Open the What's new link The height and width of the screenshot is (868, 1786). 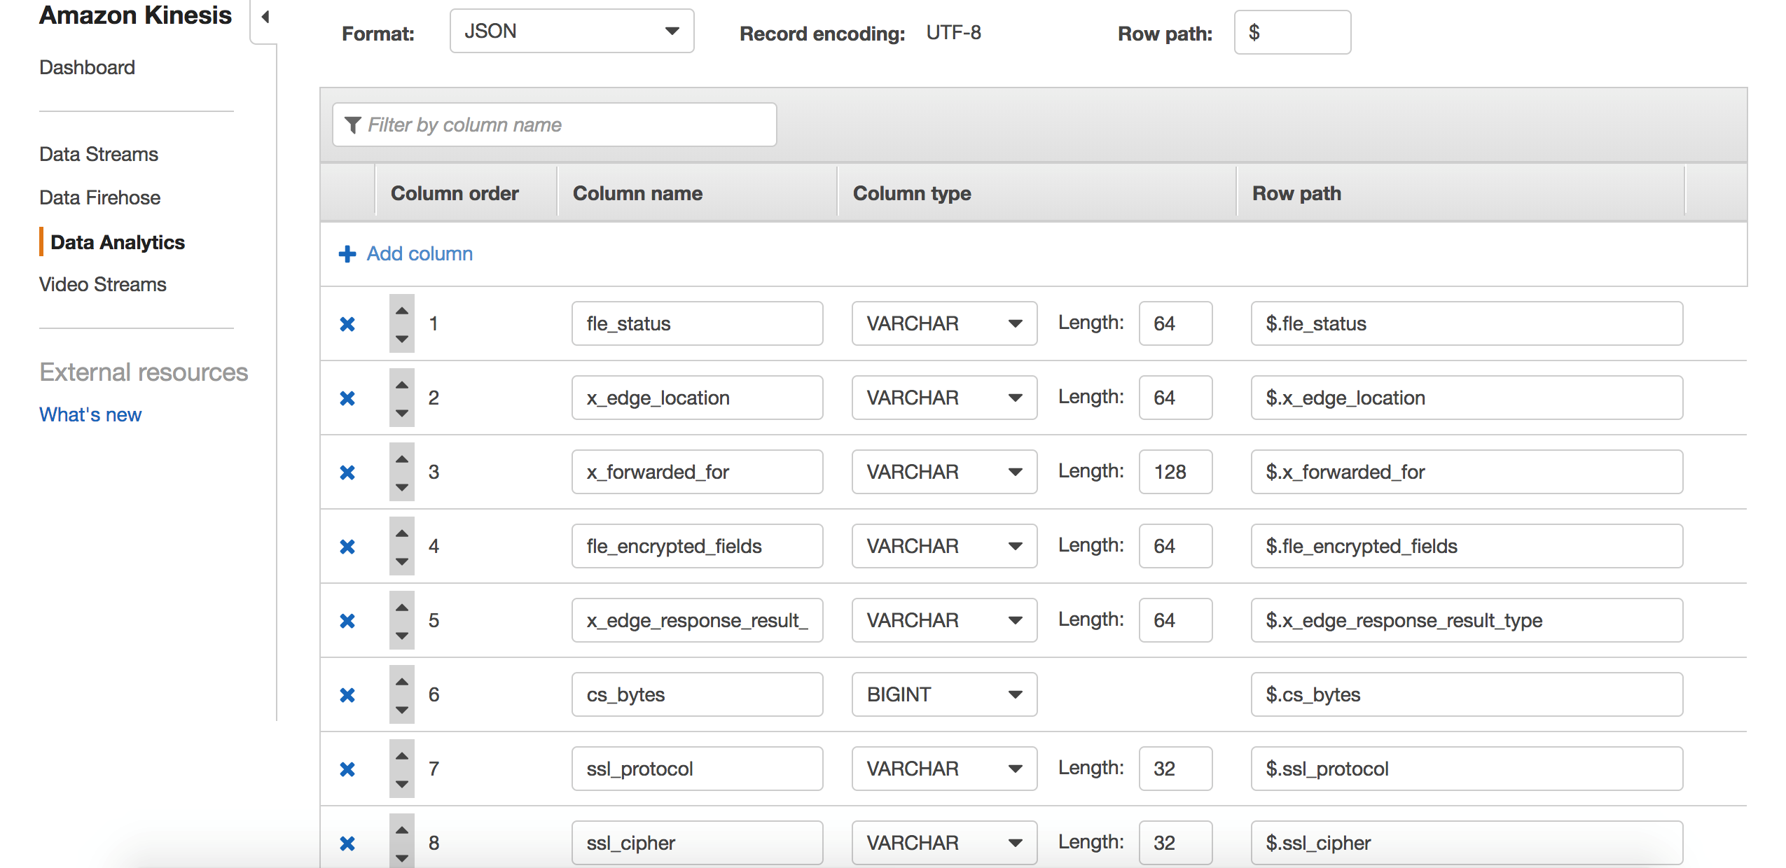pos(90,414)
